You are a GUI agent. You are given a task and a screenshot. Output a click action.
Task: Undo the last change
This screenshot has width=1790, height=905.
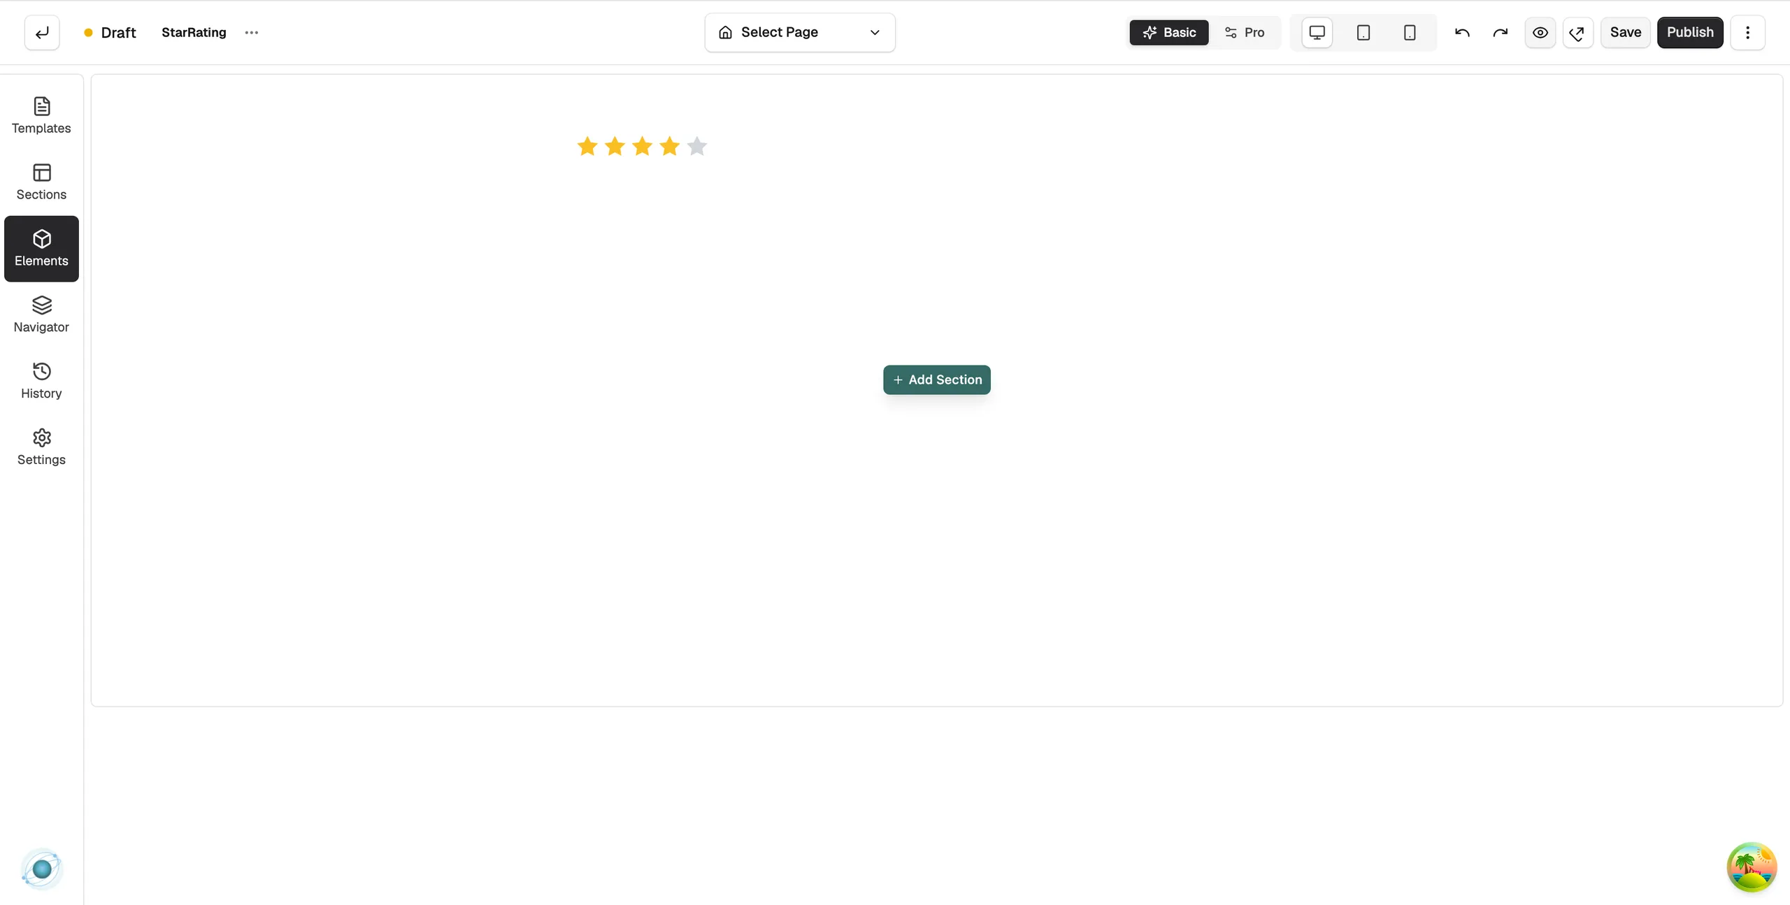(x=1462, y=32)
